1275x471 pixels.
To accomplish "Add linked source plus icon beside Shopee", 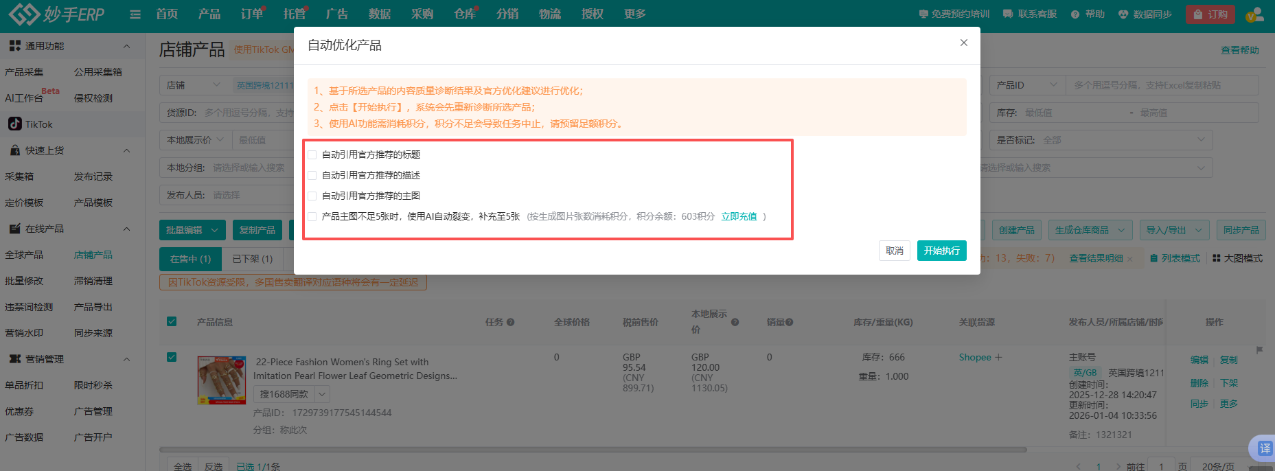I will (998, 357).
